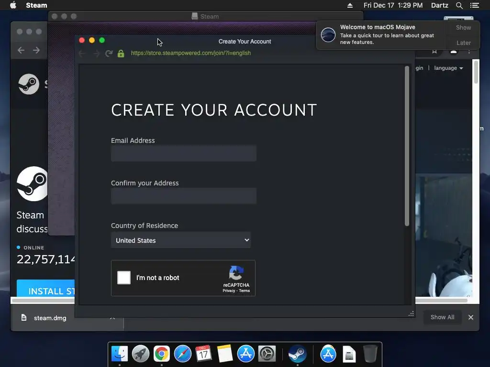The image size is (490, 367).
Task: Click the vertical scrollbar of the account form
Action: click(407, 146)
